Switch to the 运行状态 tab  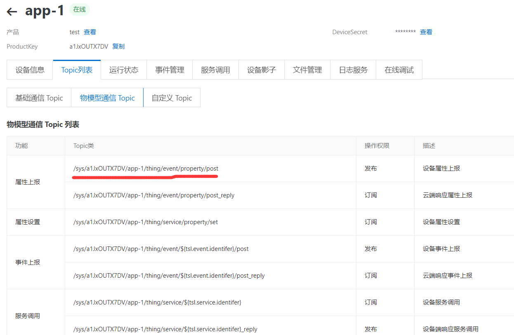tap(124, 70)
